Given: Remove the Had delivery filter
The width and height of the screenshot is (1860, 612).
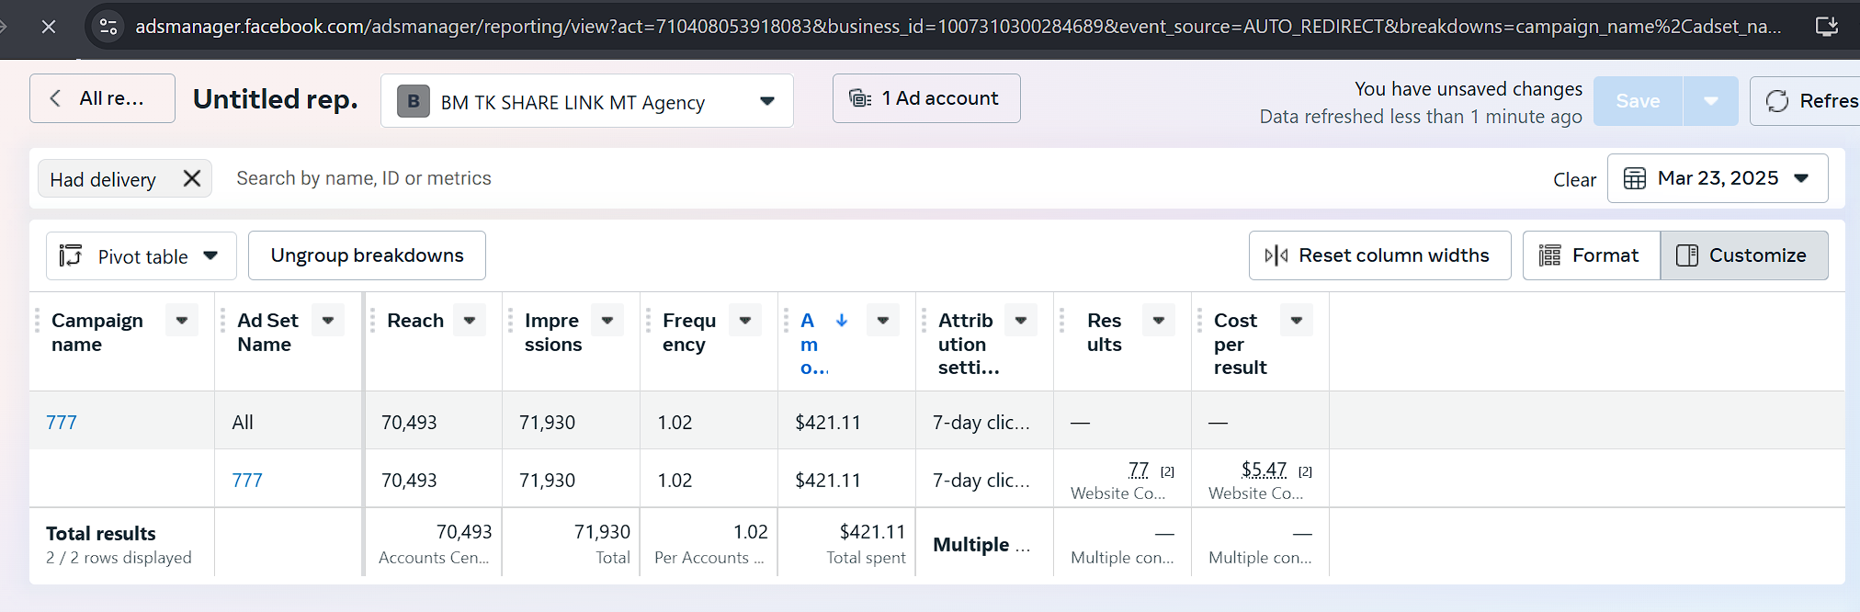Looking at the screenshot, I should pos(192,178).
